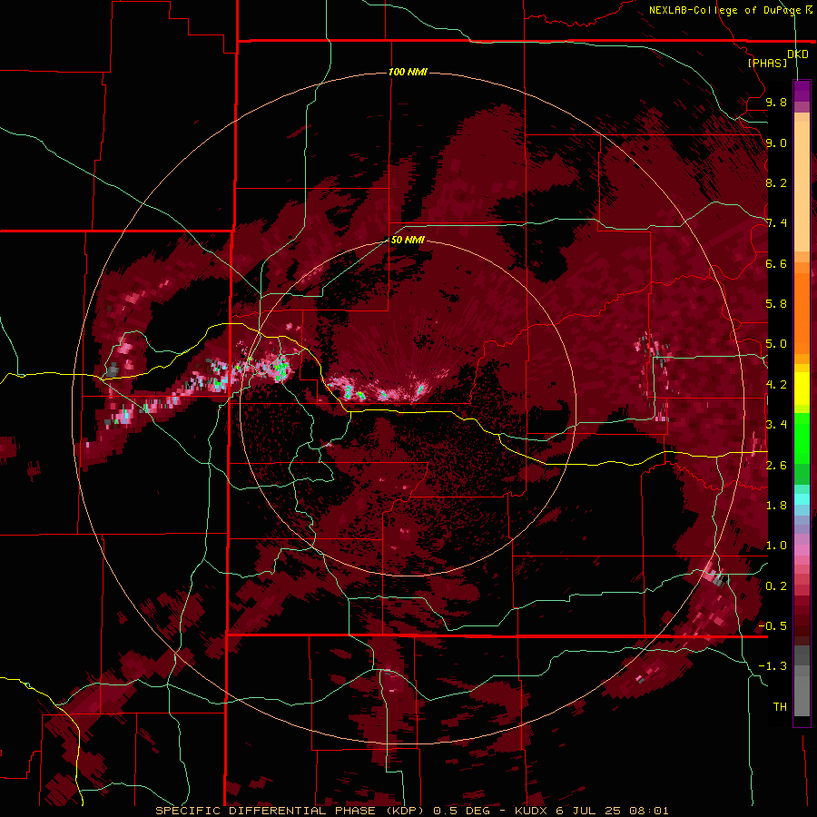Click the [PHAS] legend heading
The height and width of the screenshot is (817, 817).
click(767, 63)
